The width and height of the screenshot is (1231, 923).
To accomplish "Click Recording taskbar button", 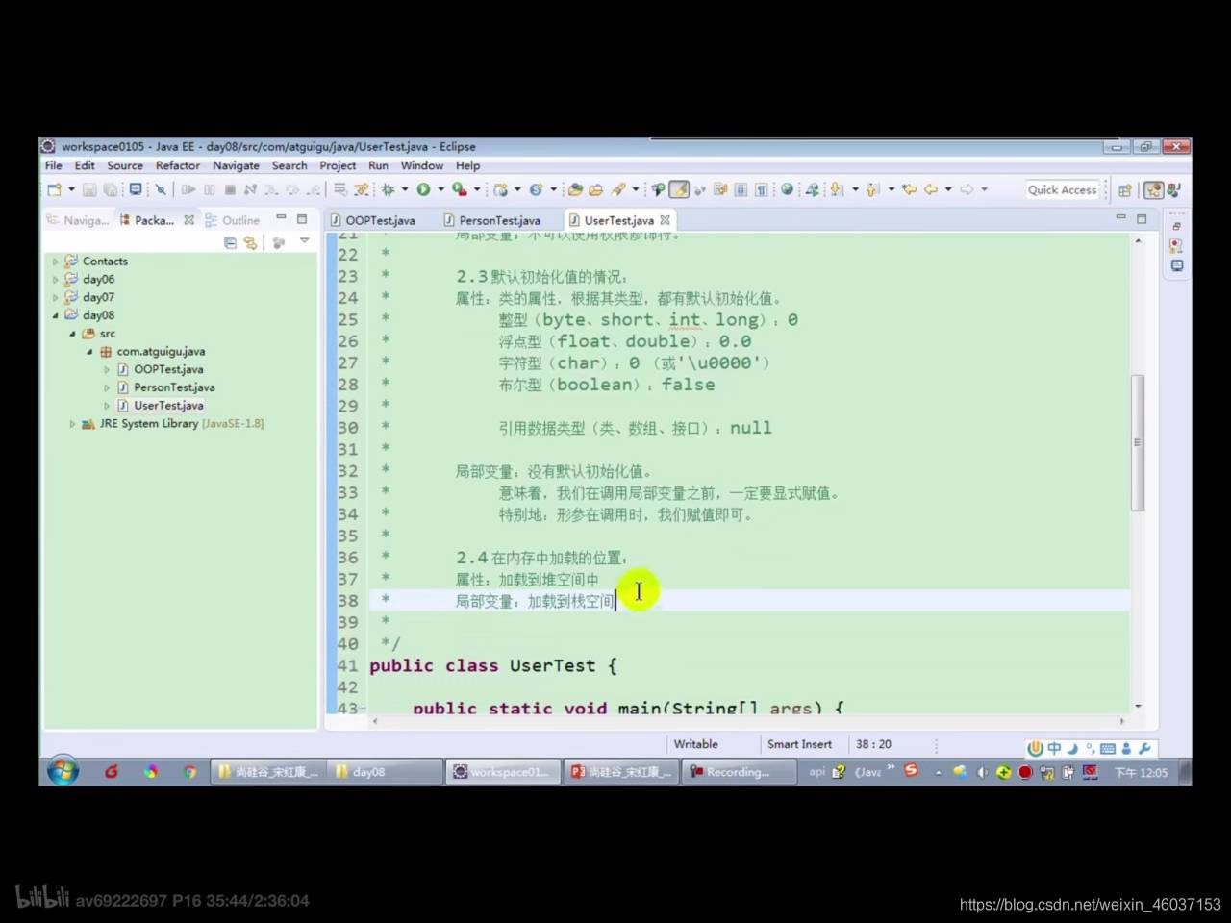I will pyautogui.click(x=738, y=772).
